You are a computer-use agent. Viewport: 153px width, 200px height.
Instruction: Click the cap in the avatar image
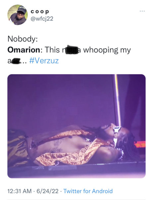(x=22, y=10)
